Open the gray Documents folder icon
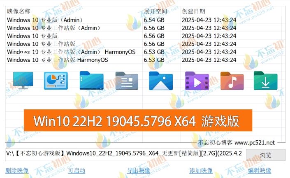This screenshot has width=290, height=178. coord(127,81)
